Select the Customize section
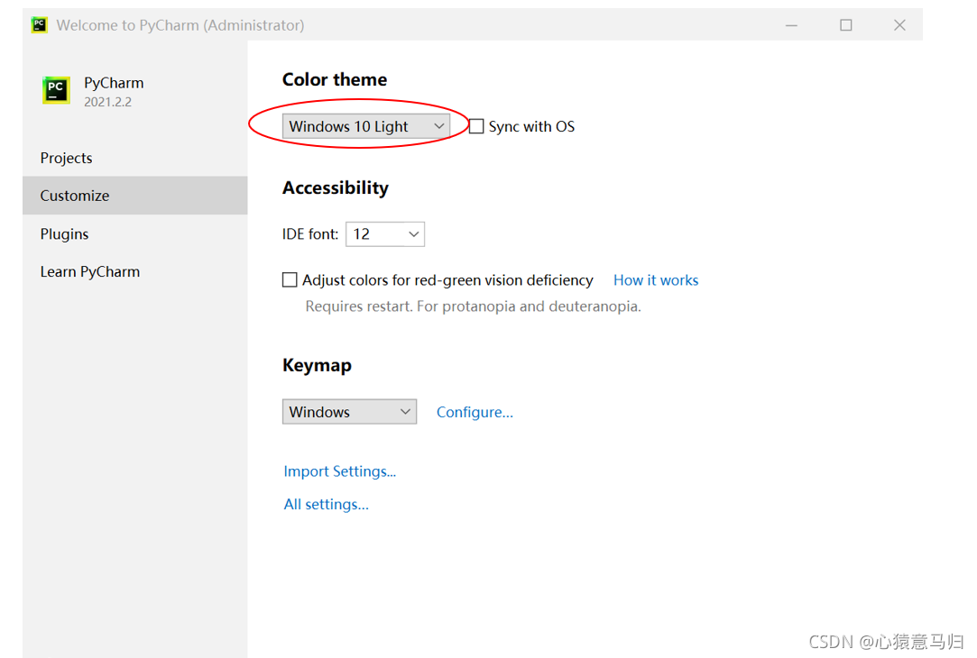This screenshot has width=977, height=658. pyautogui.click(x=134, y=196)
